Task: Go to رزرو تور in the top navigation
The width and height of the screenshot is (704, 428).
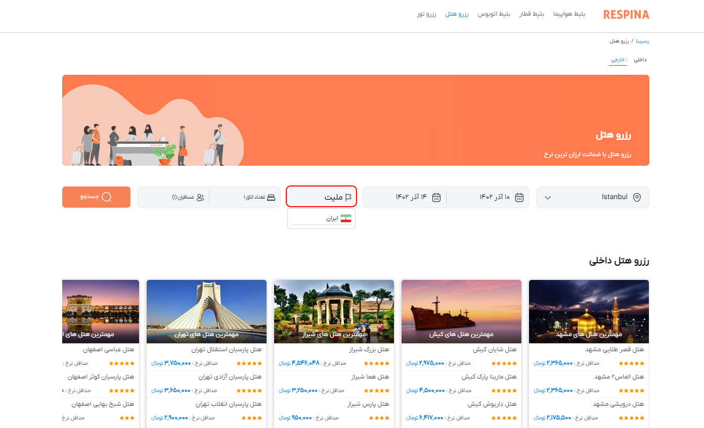Action: point(426,14)
